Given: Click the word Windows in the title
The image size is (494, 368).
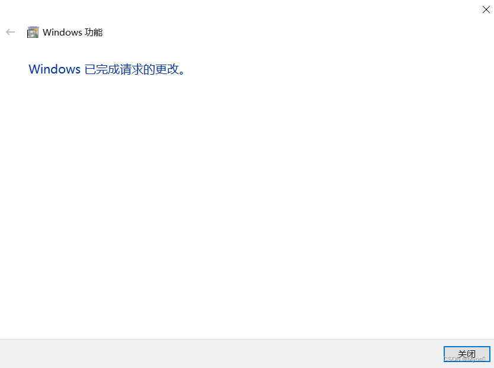Looking at the screenshot, I should (62, 32).
